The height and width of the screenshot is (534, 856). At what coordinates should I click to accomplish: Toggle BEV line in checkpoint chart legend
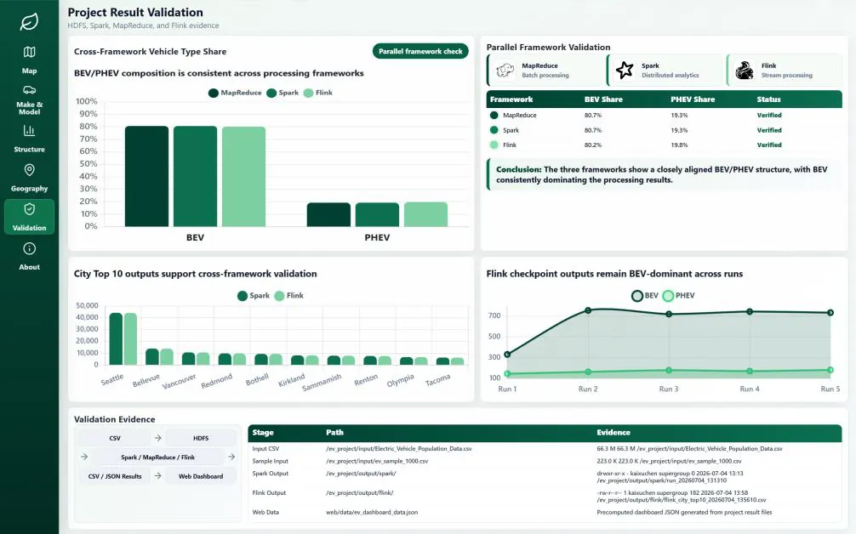click(x=645, y=296)
